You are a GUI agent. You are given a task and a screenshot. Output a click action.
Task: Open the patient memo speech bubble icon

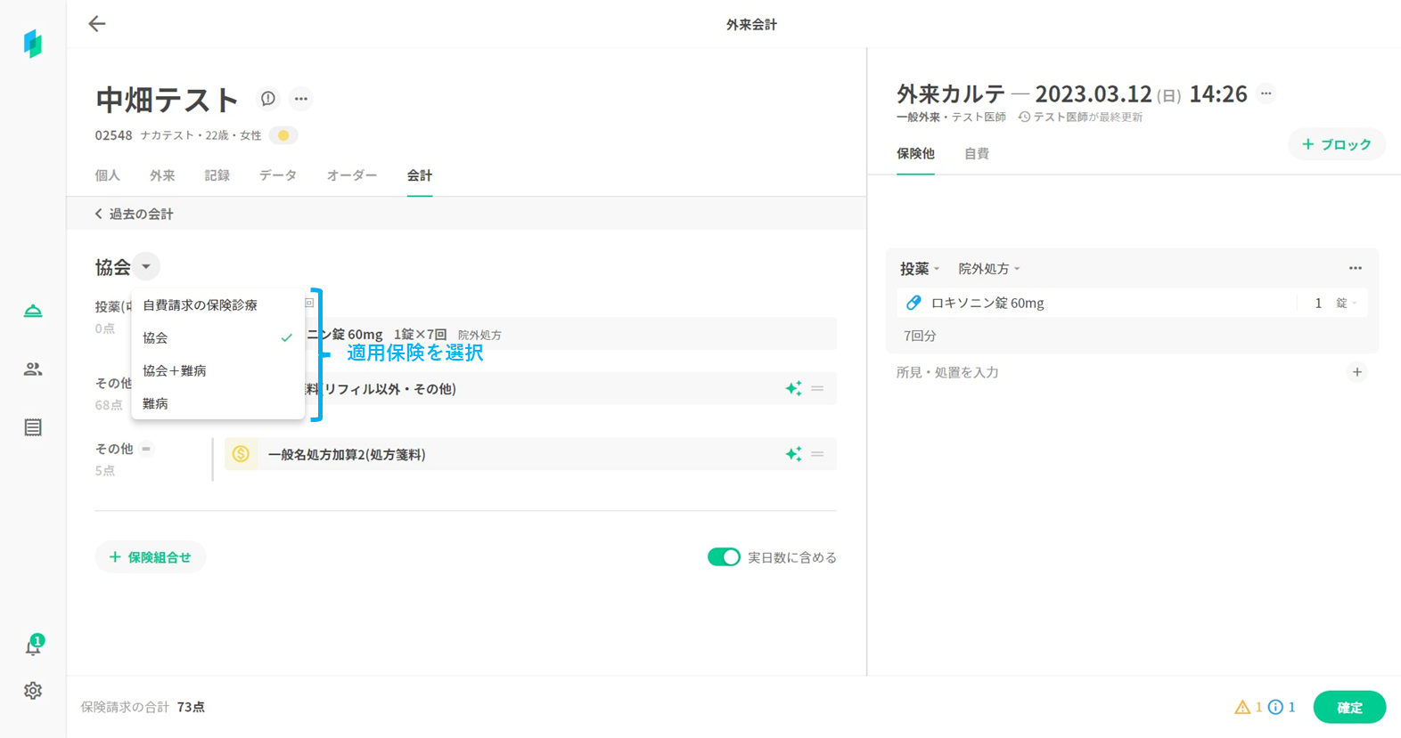[267, 99]
